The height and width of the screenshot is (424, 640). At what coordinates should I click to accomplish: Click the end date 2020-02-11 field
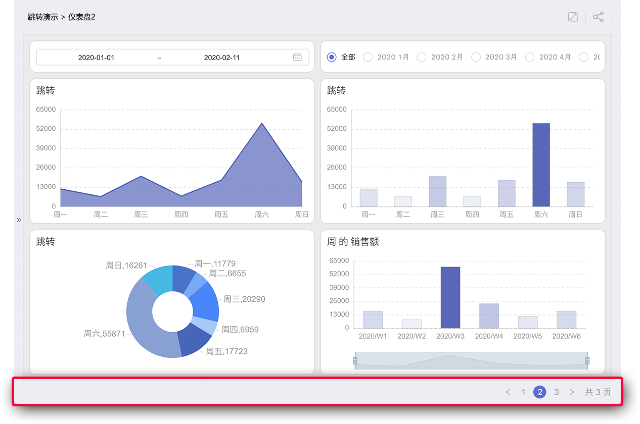[x=221, y=58]
